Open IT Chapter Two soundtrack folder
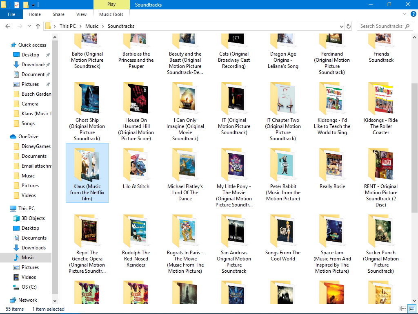The height and width of the screenshot is (314, 418). click(283, 111)
